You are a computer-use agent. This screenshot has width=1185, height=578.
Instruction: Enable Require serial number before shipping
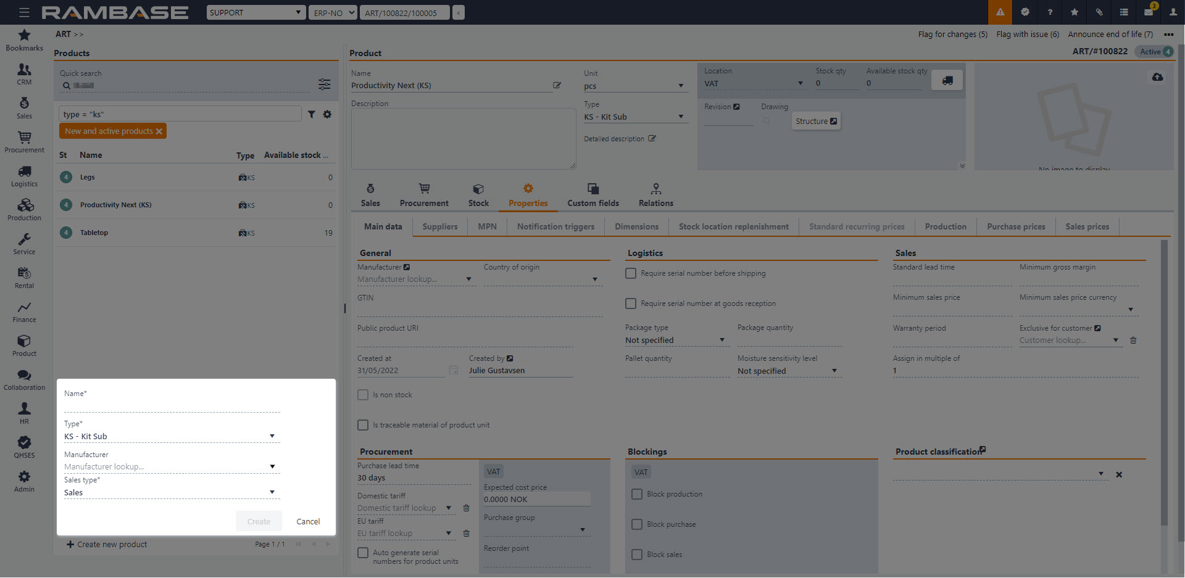pos(631,273)
